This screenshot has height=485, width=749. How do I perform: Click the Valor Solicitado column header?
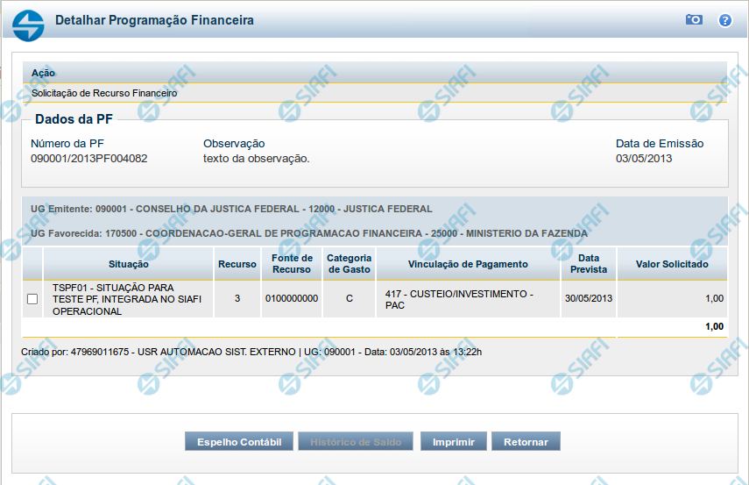[672, 264]
